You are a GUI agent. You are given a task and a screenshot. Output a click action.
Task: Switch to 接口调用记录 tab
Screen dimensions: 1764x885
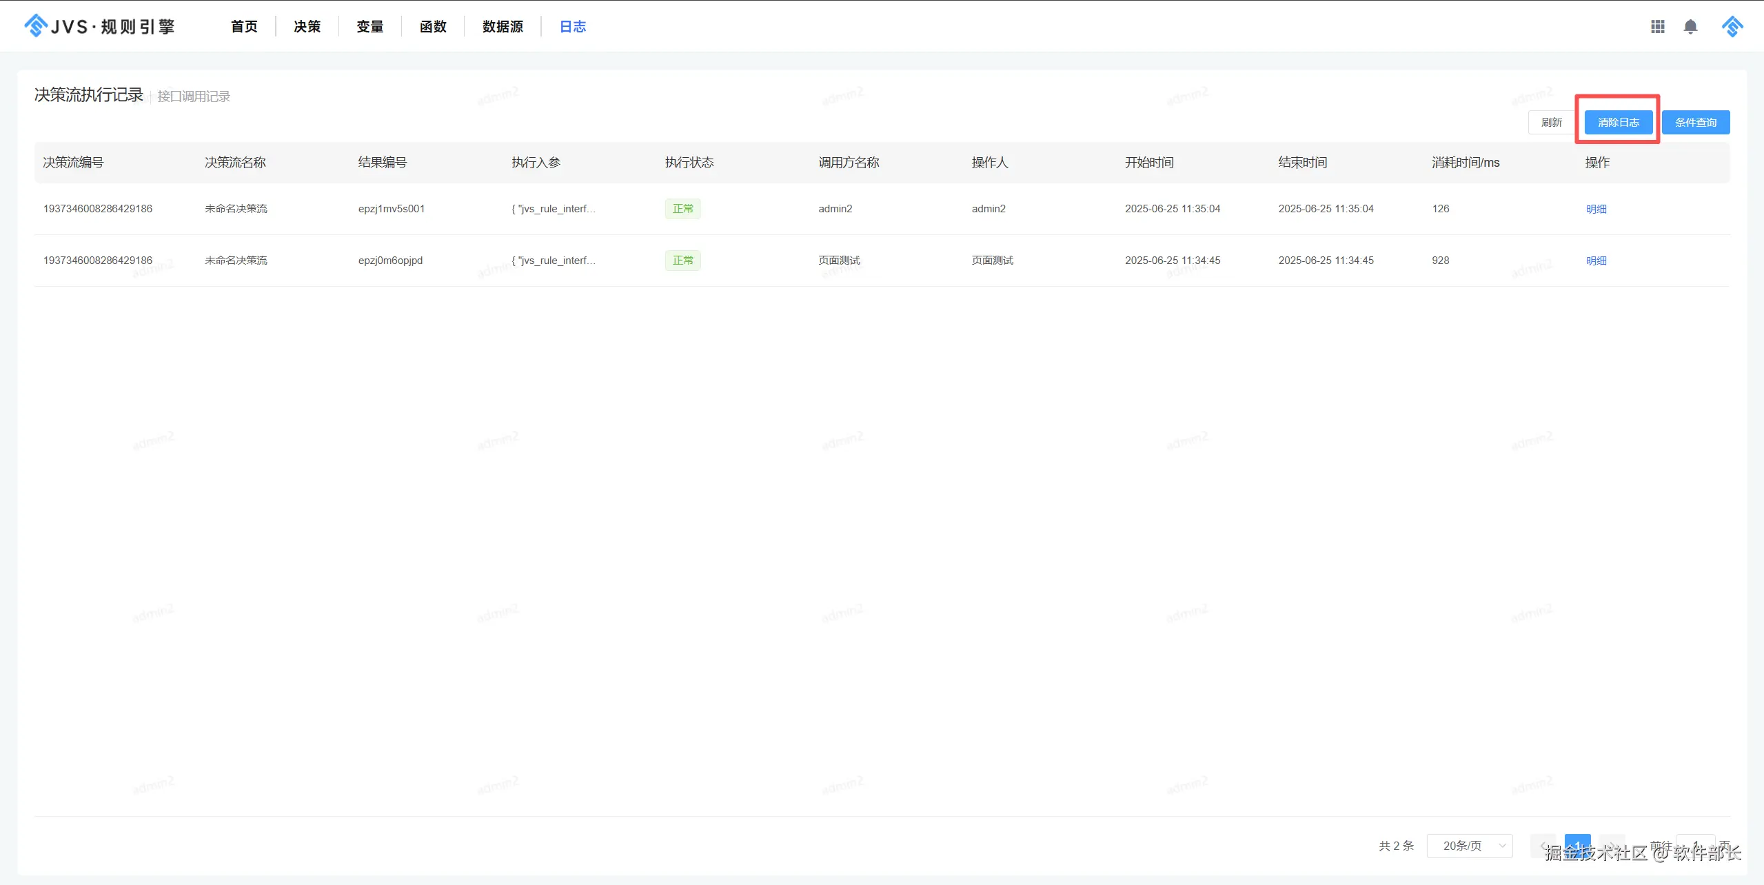(x=194, y=96)
